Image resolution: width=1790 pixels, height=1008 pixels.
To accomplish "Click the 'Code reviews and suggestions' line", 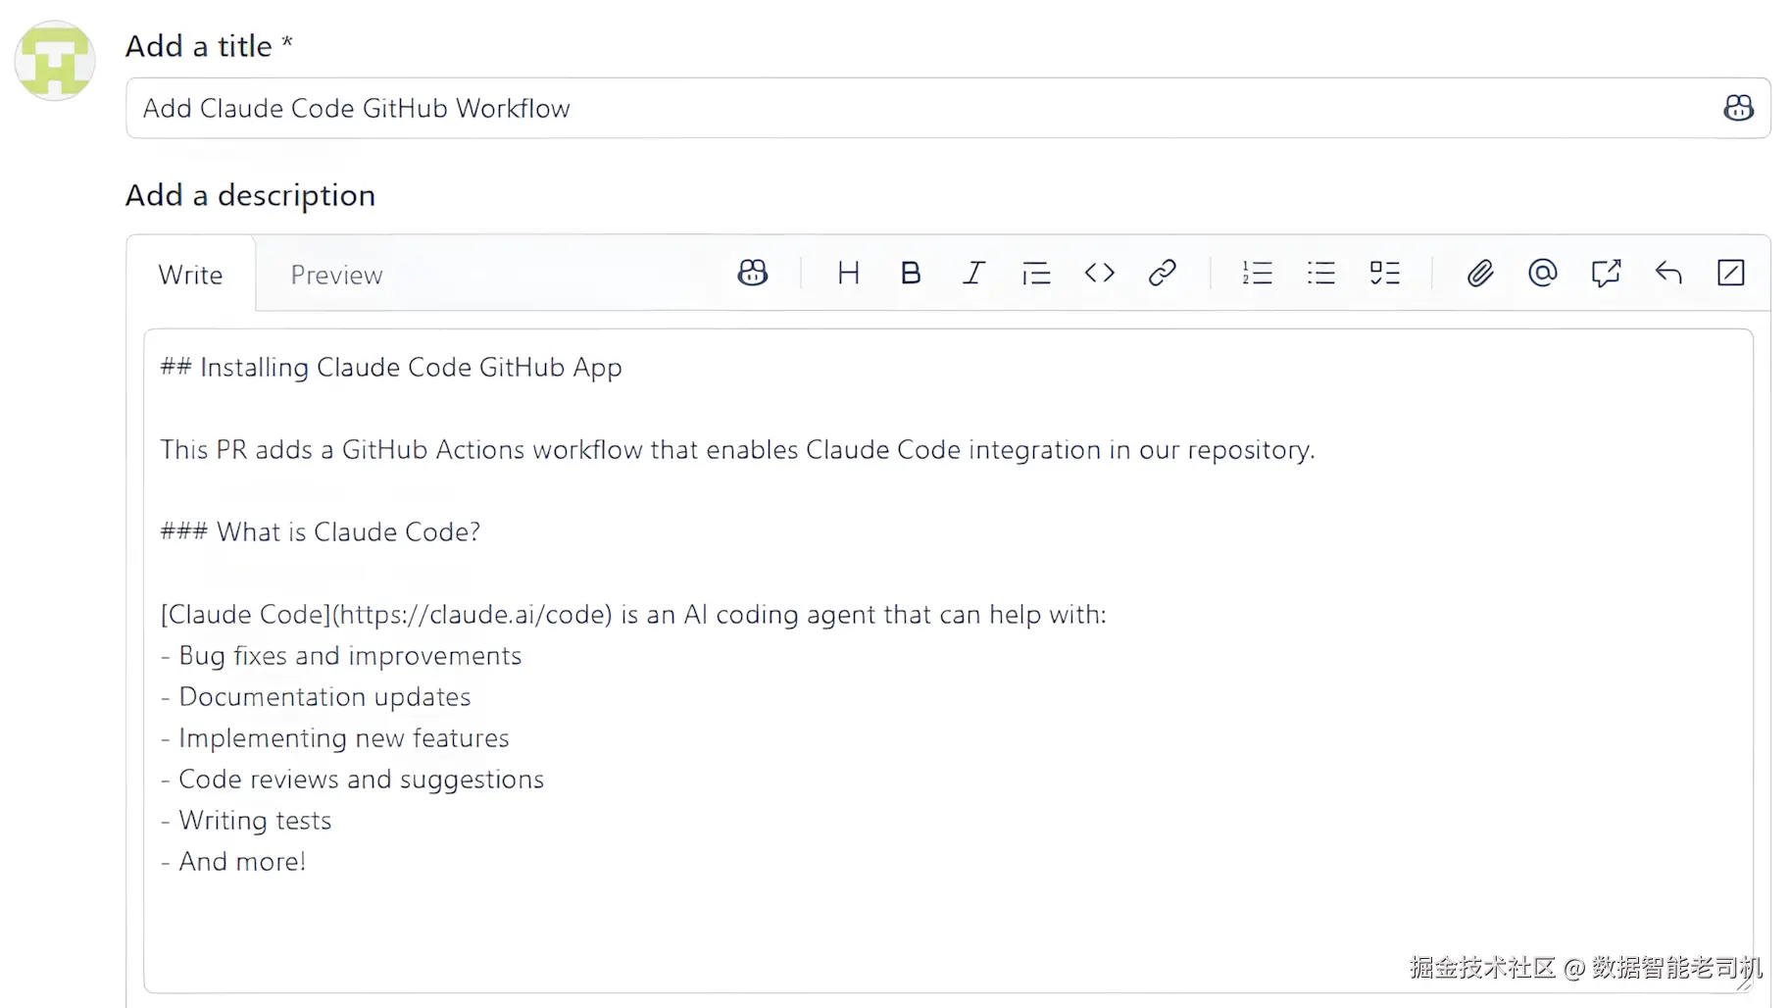I will click(352, 780).
